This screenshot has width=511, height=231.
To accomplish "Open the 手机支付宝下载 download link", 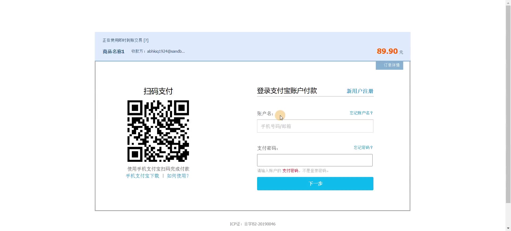I will pyautogui.click(x=142, y=176).
